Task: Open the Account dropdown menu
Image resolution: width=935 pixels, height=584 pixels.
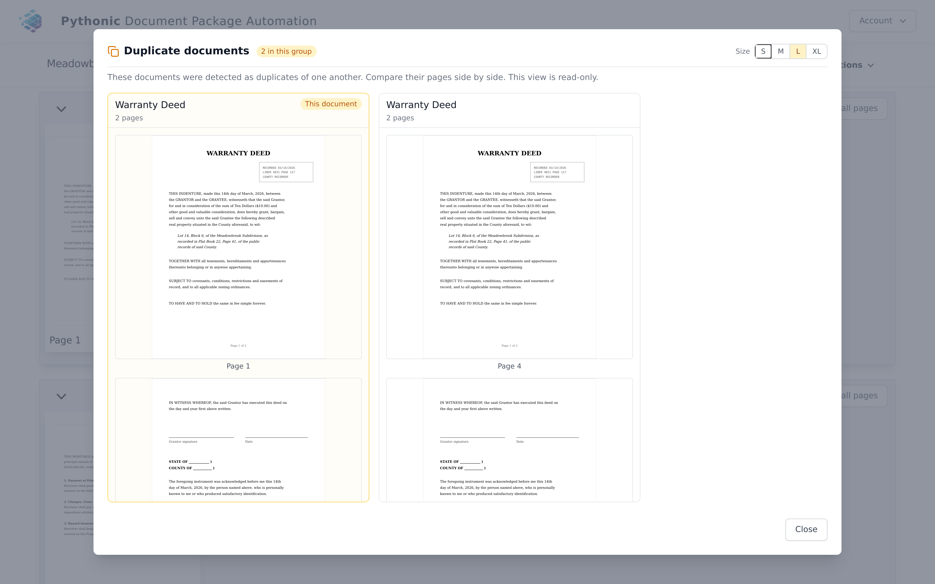Action: tap(882, 21)
